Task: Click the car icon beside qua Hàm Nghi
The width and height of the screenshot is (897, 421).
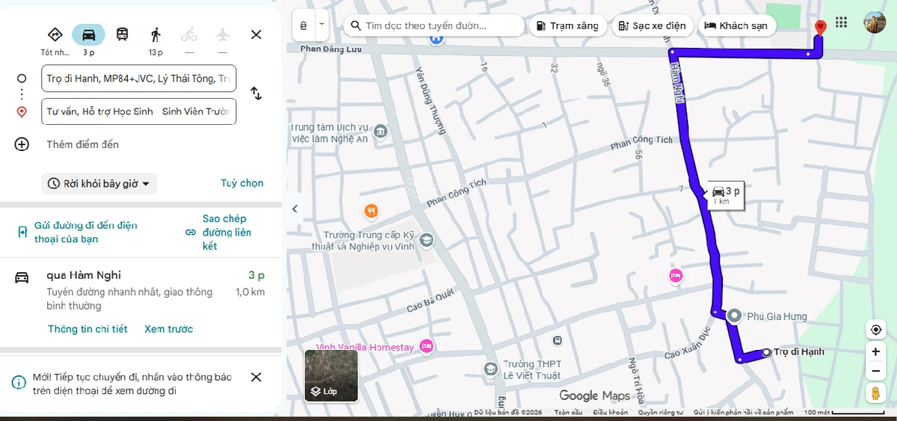Action: click(22, 277)
